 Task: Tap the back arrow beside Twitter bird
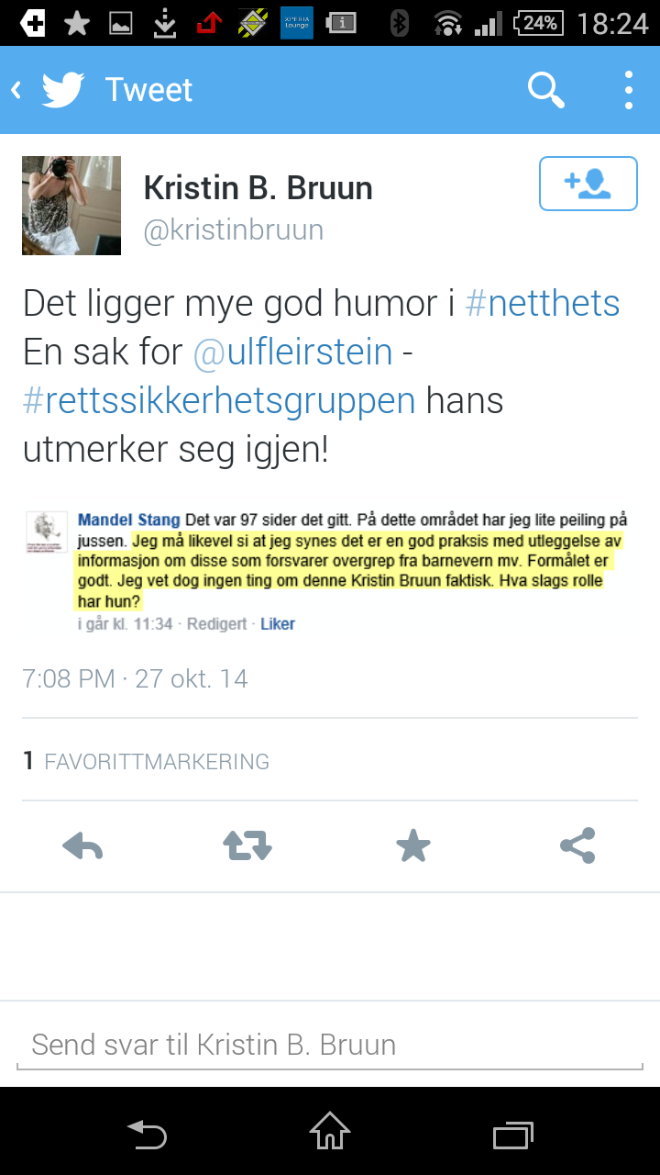click(x=16, y=90)
